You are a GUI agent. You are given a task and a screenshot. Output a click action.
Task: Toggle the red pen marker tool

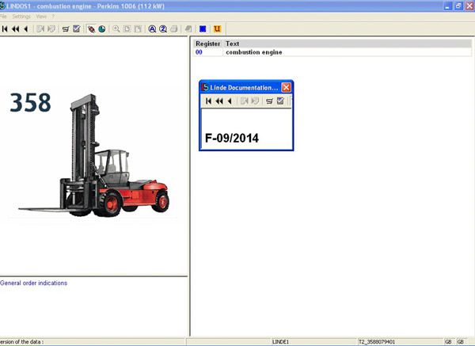click(x=91, y=29)
